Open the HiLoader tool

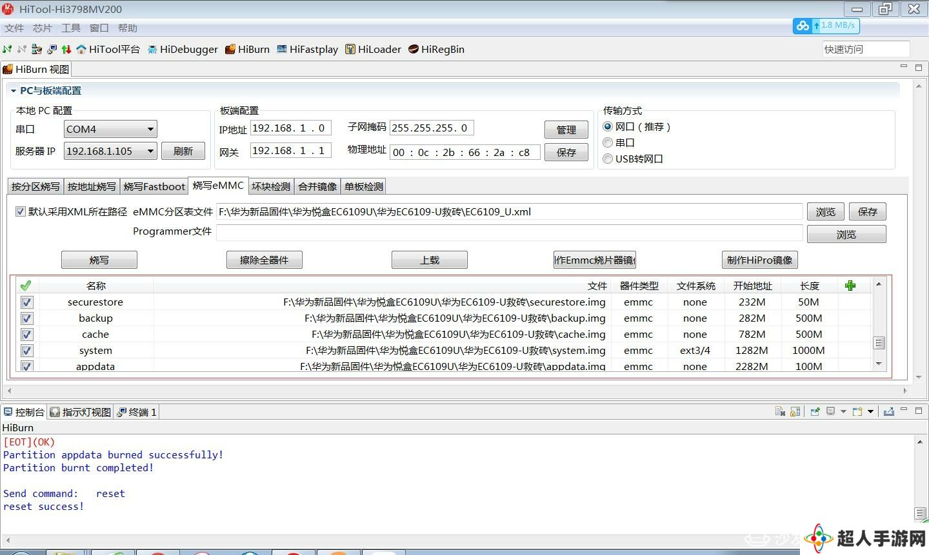coord(373,49)
